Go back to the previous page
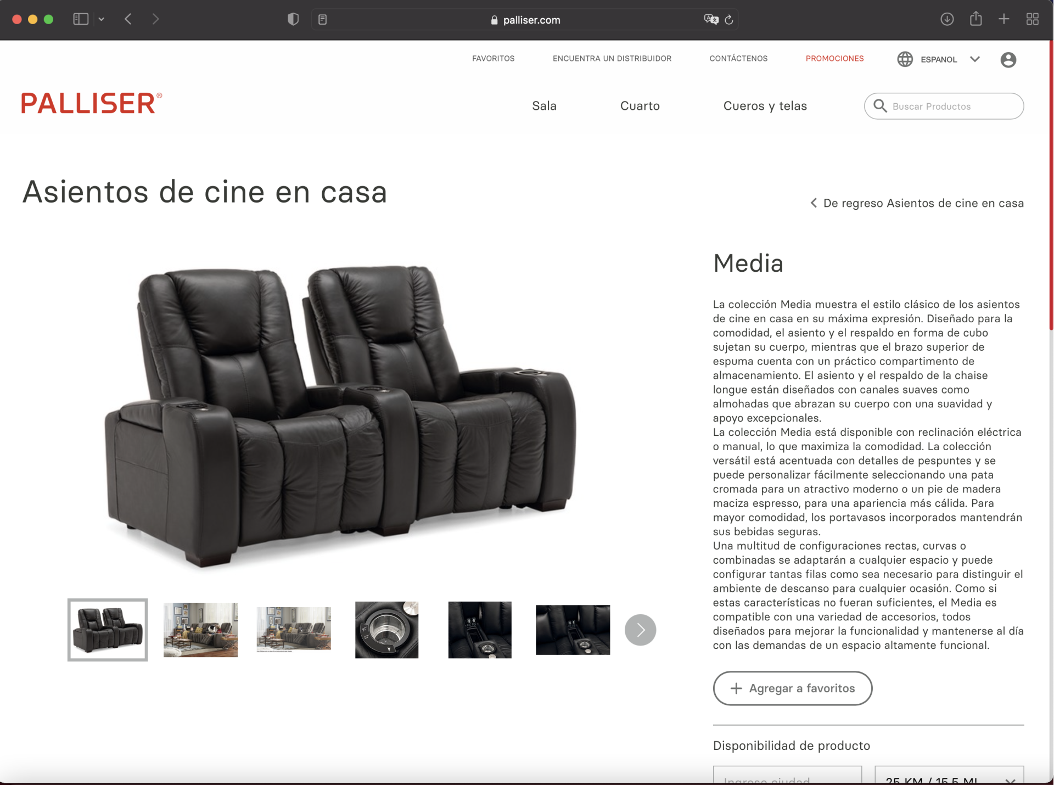Screen dimensions: 1054x785 point(128,19)
